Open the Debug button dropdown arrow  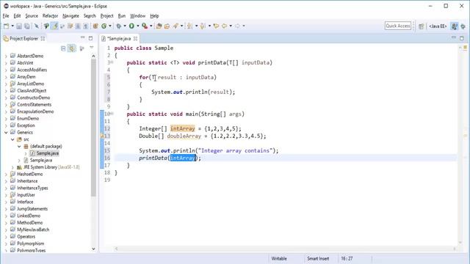pyautogui.click(x=125, y=26)
